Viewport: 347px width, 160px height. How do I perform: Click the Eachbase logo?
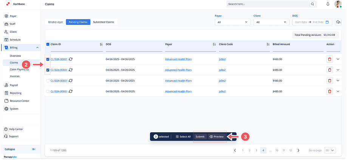[8, 4]
